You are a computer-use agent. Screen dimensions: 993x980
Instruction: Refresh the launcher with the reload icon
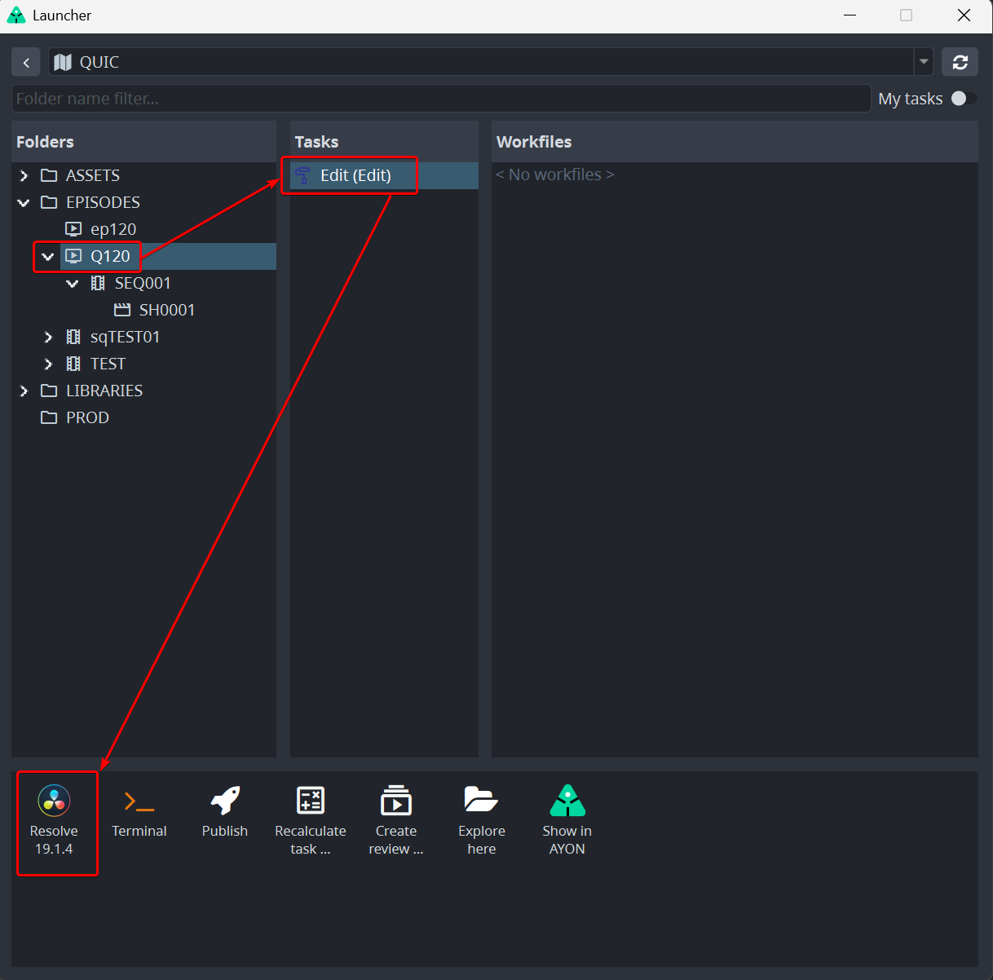point(960,62)
